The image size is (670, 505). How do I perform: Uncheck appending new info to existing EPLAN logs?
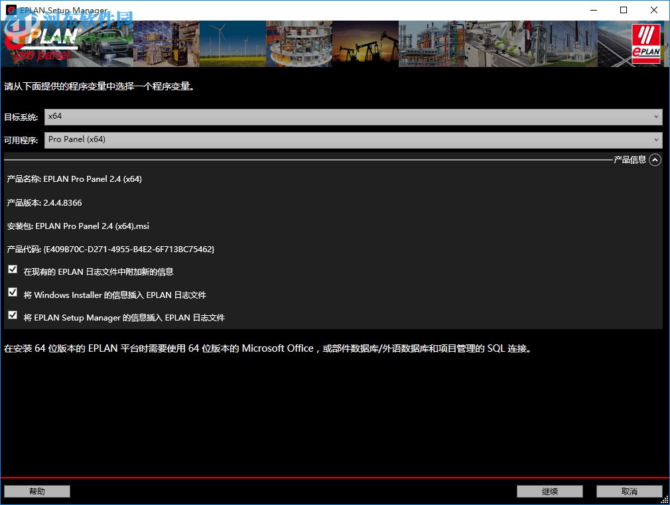pyautogui.click(x=12, y=269)
